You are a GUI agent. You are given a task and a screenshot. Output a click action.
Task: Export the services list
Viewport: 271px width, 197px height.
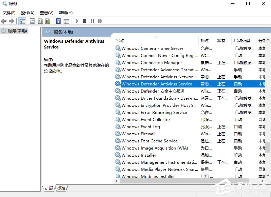[x=48, y=21]
